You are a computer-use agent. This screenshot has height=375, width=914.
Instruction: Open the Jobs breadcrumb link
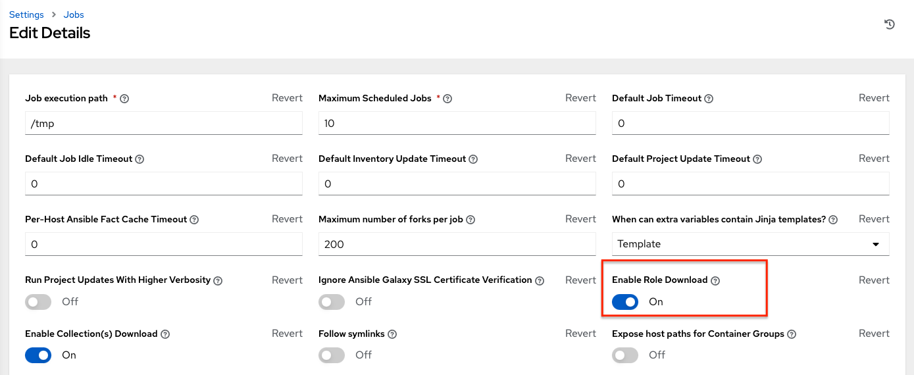tap(74, 14)
